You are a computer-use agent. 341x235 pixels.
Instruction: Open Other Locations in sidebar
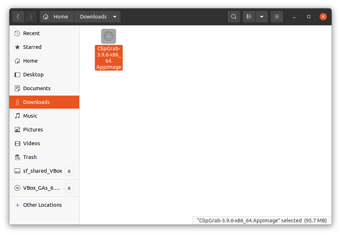pyautogui.click(x=45, y=205)
